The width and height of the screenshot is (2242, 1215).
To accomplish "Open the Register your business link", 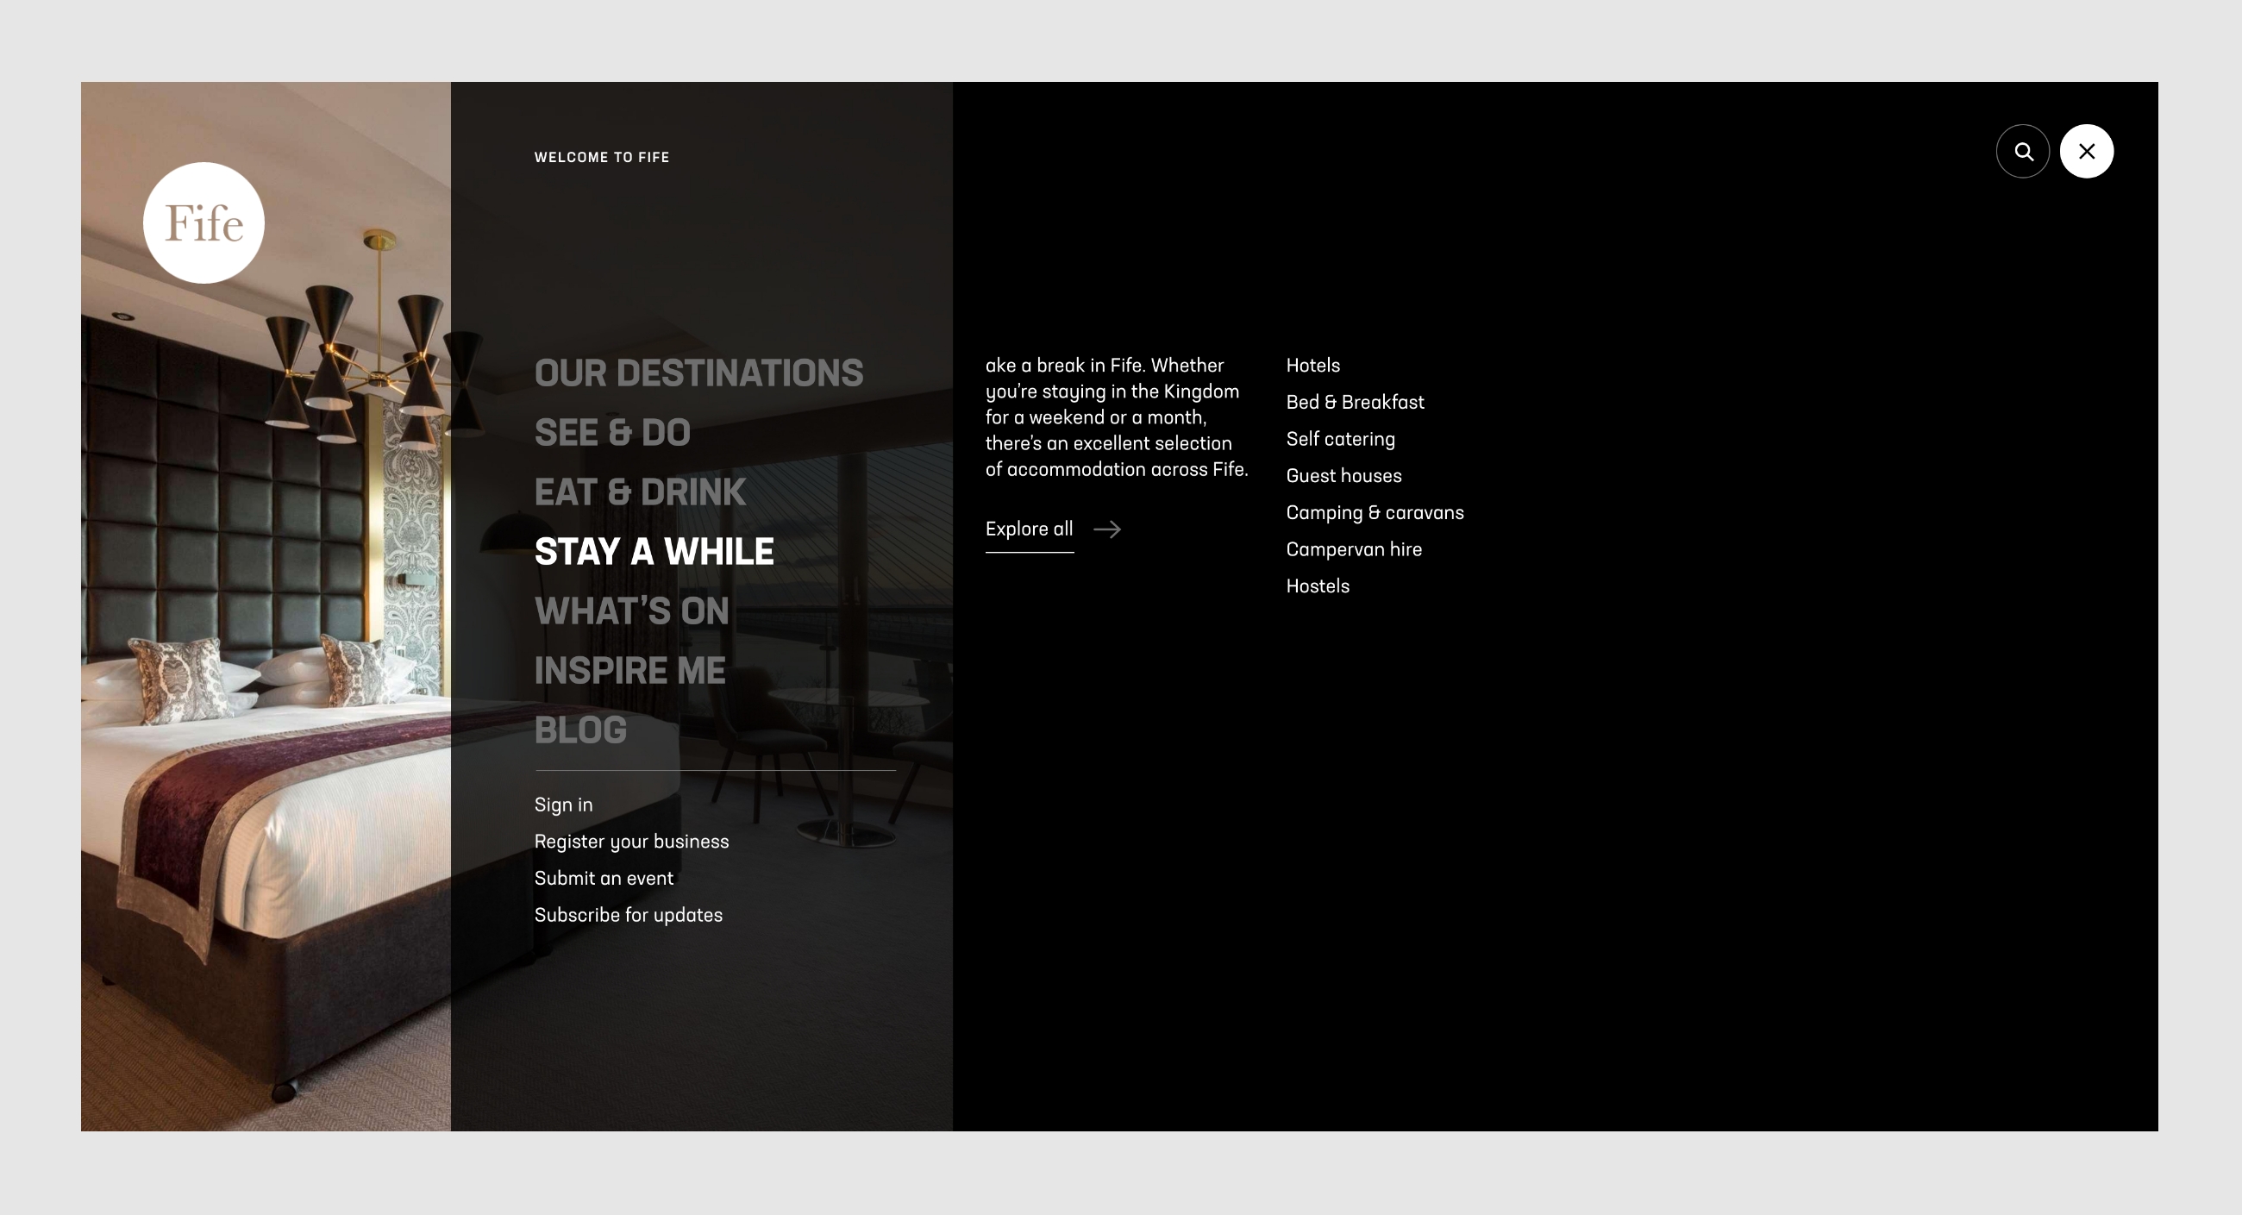I will point(631,842).
